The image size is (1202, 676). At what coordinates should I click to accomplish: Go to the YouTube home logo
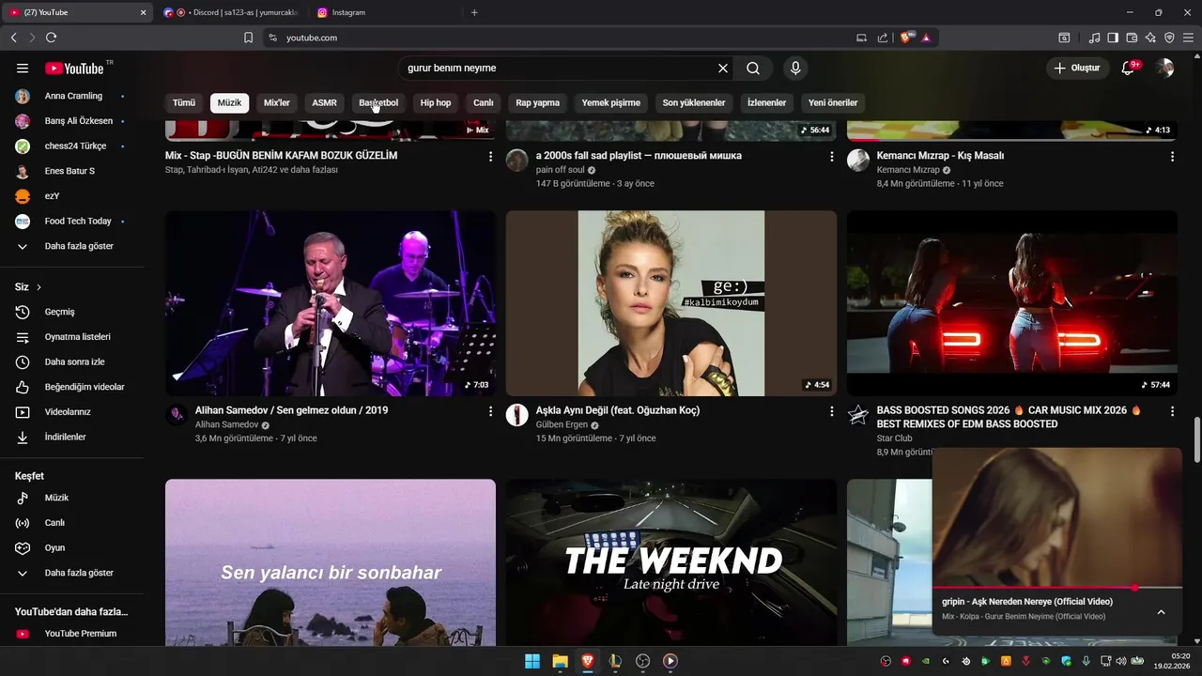coord(74,68)
